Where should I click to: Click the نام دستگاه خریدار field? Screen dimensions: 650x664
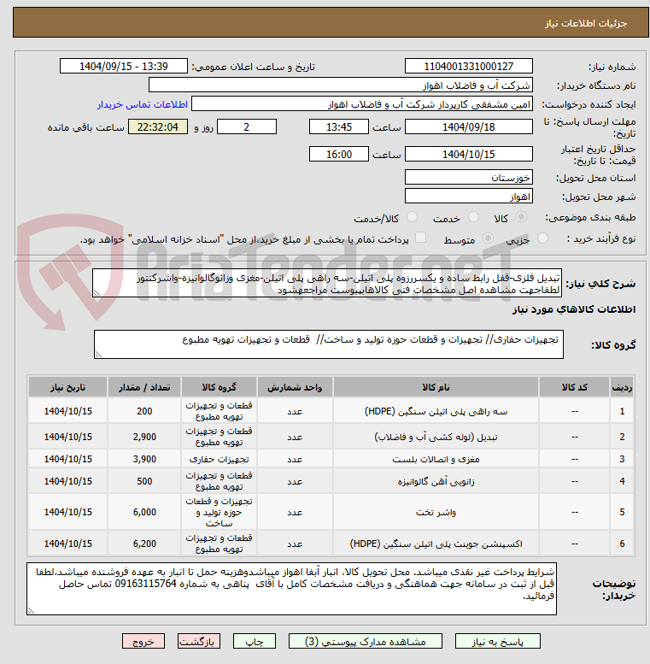click(341, 85)
